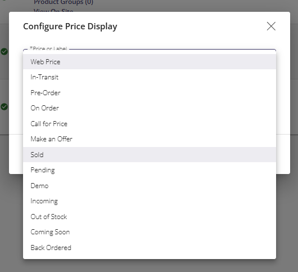Choose the Incoming option
The height and width of the screenshot is (272, 298).
coord(150,201)
